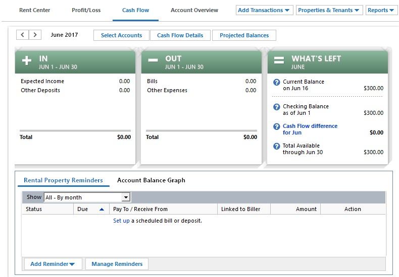This screenshot has width=399, height=277.
Task: Click help icon beside Checking Balance
Action: [276, 107]
